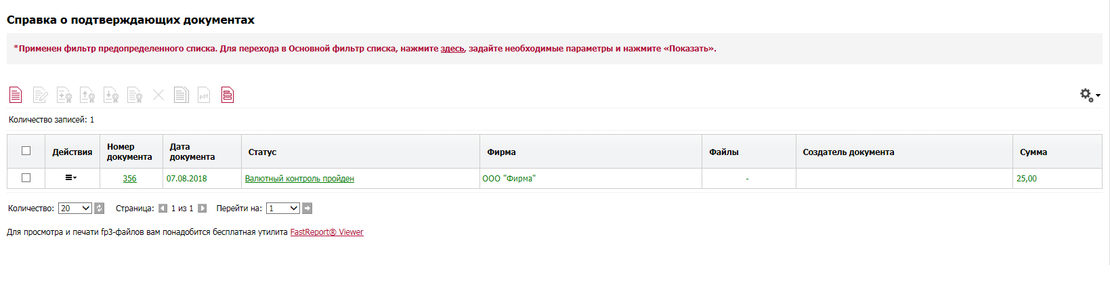
Task: Click the red new document icon
Action: pyautogui.click(x=16, y=95)
